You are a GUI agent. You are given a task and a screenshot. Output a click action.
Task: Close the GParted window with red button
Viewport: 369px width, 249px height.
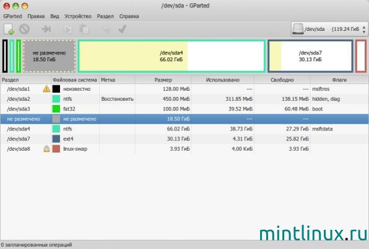tap(7, 6)
